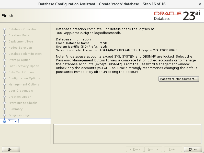
Task: Click the 'Global Database Name:' label
Action: point(73,43)
